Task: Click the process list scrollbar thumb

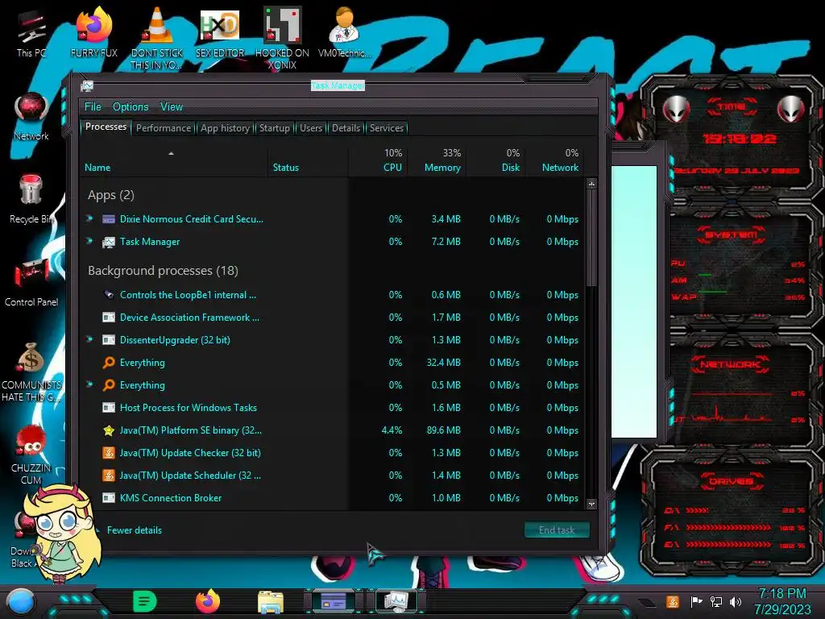Action: click(x=591, y=237)
